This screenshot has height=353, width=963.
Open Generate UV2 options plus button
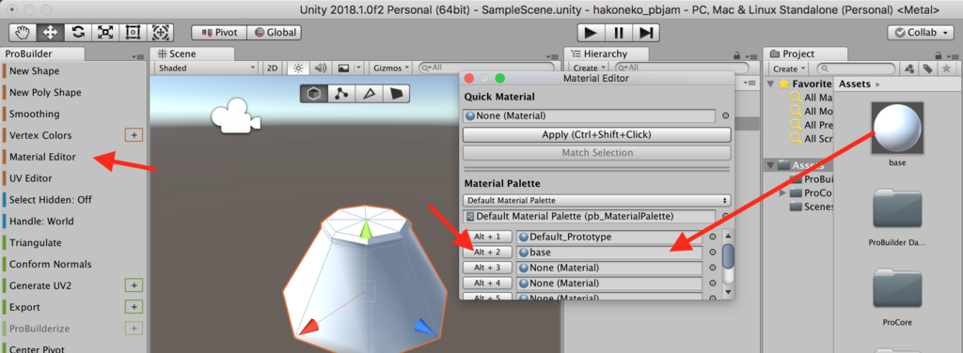tap(134, 285)
